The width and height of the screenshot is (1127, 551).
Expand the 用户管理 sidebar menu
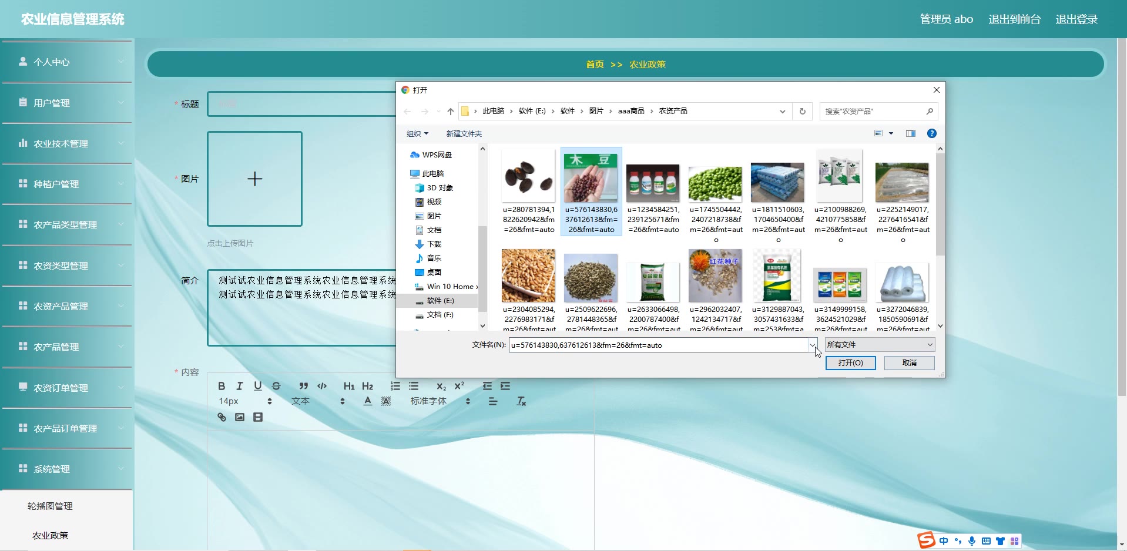[x=67, y=103]
